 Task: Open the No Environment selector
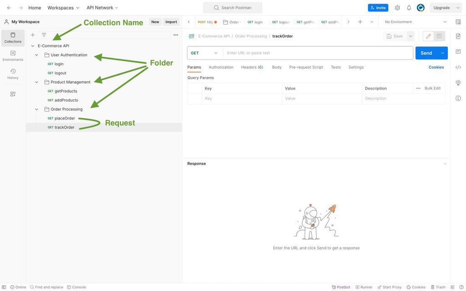(x=415, y=22)
